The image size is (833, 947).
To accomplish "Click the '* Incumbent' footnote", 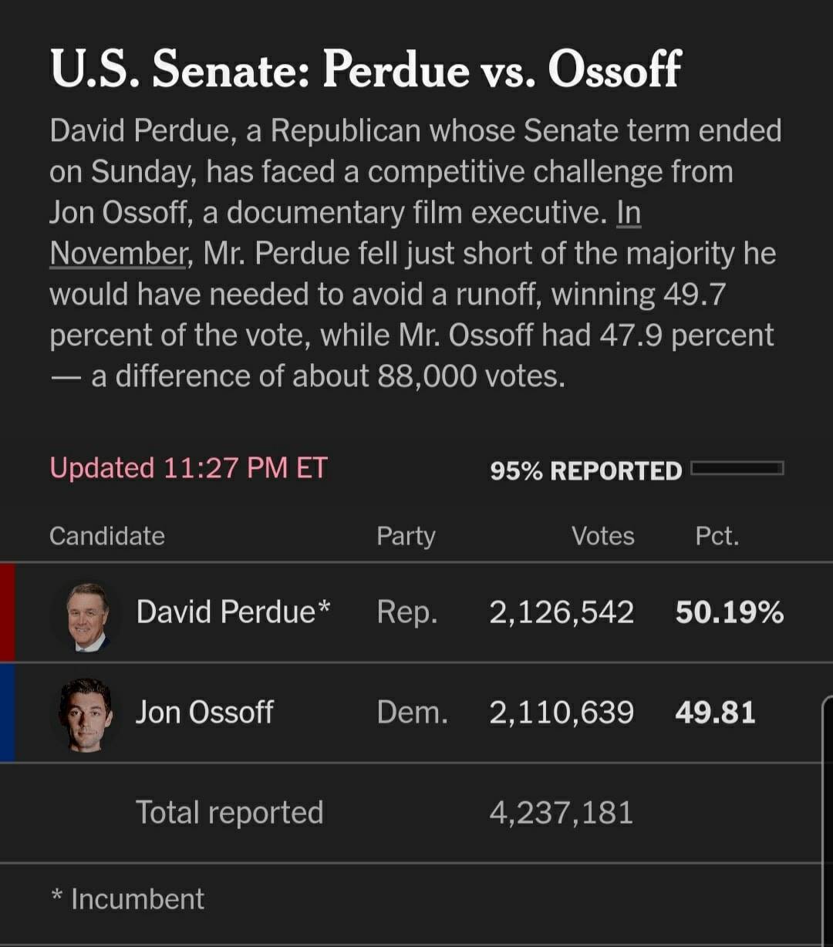I will coord(128,899).
